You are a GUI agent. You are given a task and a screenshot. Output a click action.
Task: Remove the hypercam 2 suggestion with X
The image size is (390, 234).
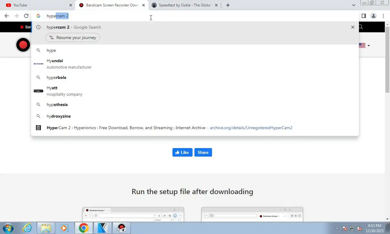click(353, 27)
